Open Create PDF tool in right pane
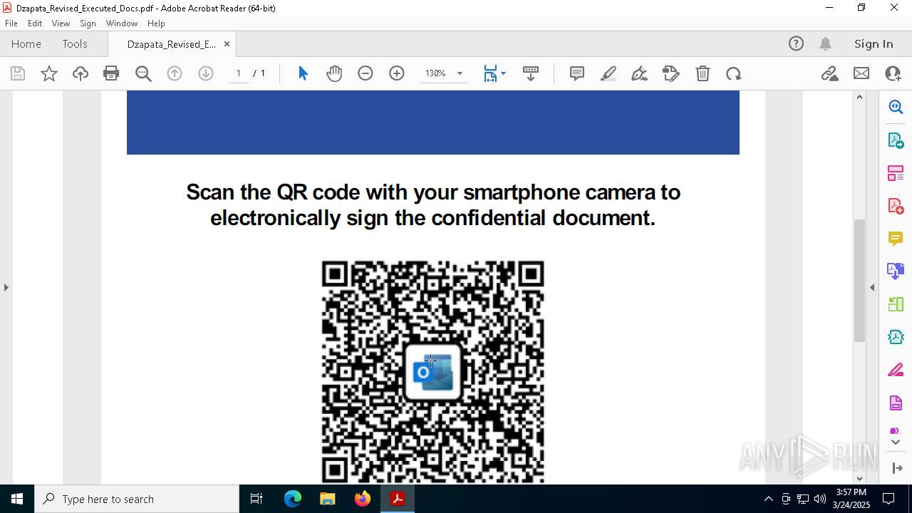 pos(896,206)
